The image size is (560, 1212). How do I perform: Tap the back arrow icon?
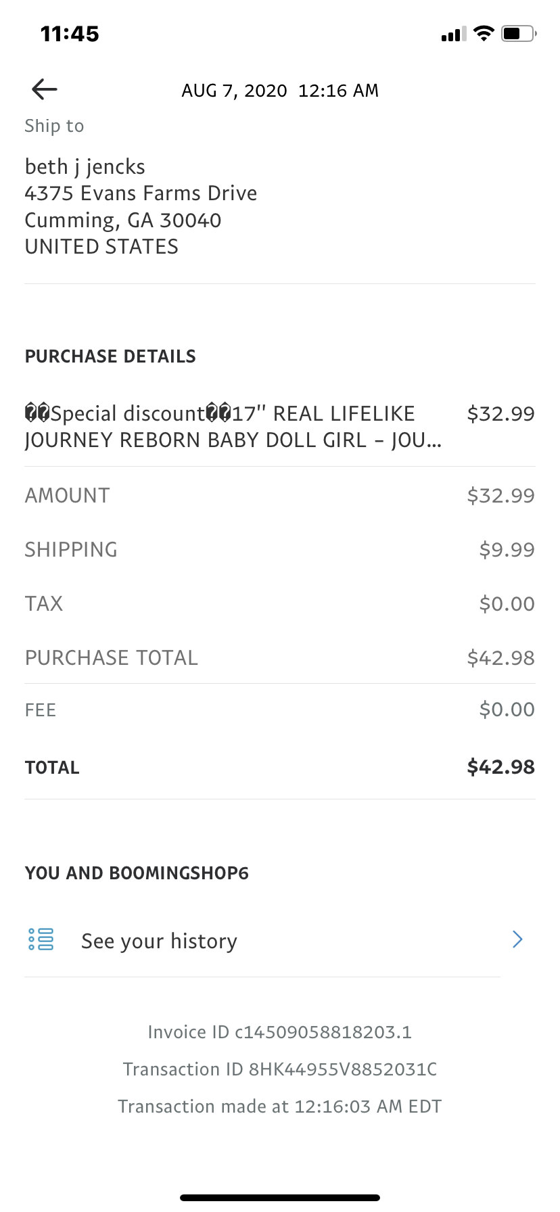pos(45,89)
